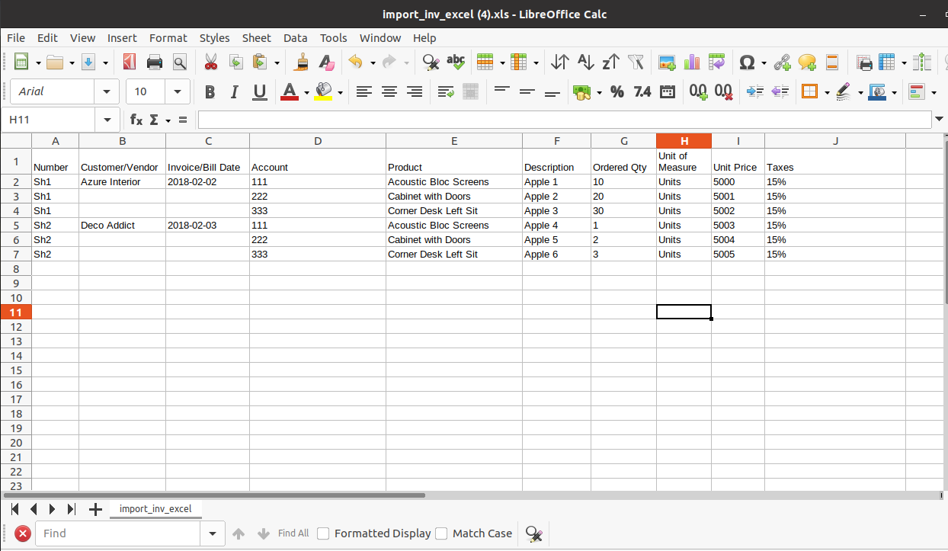Viewport: 948px width, 551px height.
Task: Run the spelling check
Action: coord(456,62)
